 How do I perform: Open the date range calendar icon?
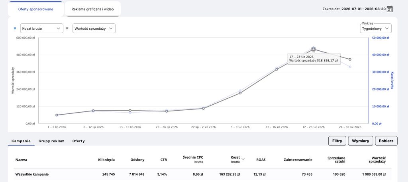[x=390, y=9]
